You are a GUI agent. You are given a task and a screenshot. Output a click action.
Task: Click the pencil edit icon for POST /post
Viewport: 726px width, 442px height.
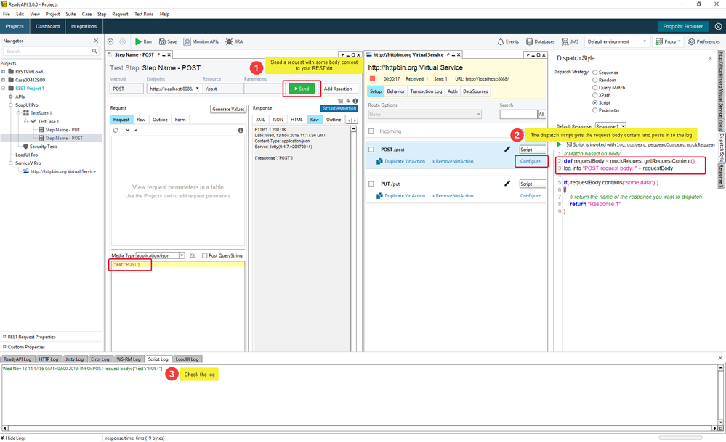point(507,149)
